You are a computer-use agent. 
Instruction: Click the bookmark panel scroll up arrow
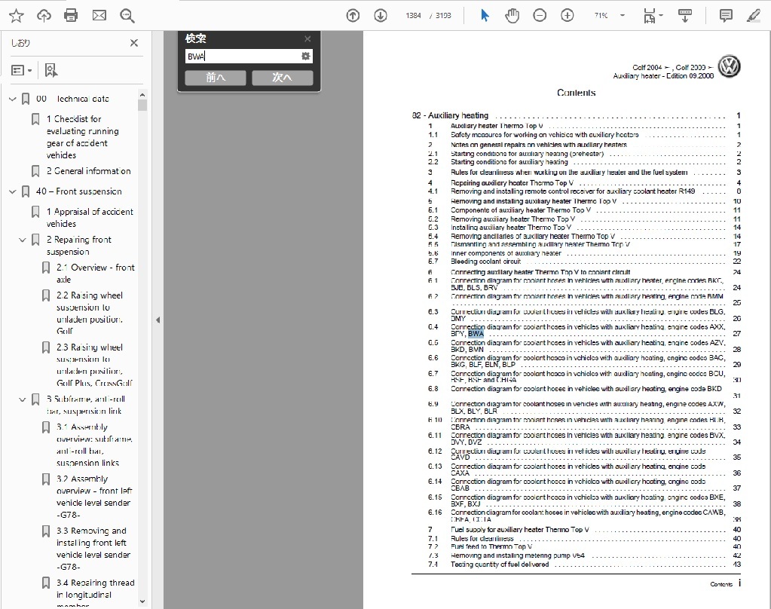coord(142,95)
